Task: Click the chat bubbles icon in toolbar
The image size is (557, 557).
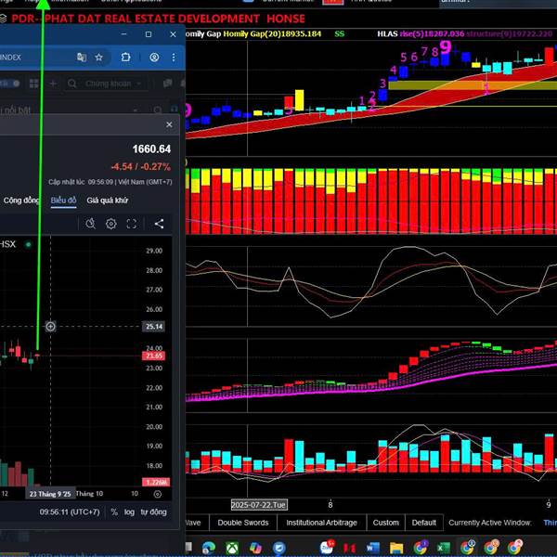Action: pos(167,84)
